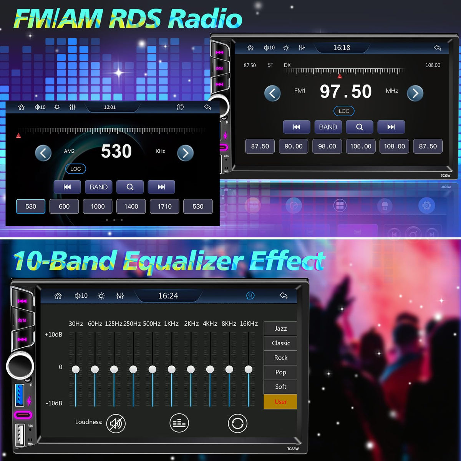Click the 1KHz equalizer slider knob

point(172,369)
